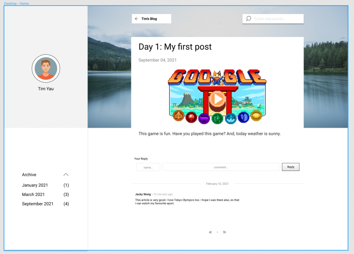This screenshot has height=254, width=354.
Task: Click the Desktop - Home frame label
Action: [16, 3]
